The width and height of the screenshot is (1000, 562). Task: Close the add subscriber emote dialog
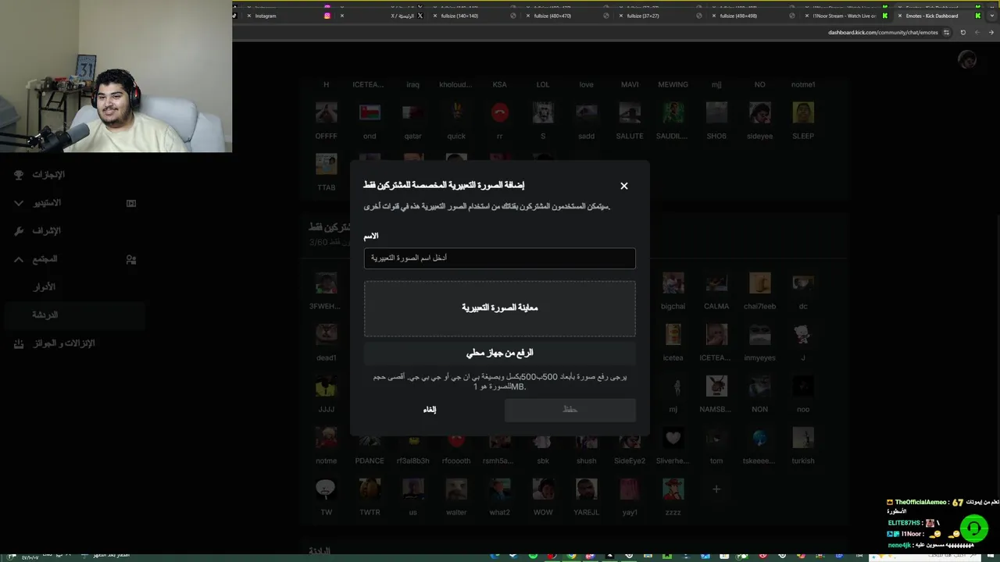pos(623,186)
